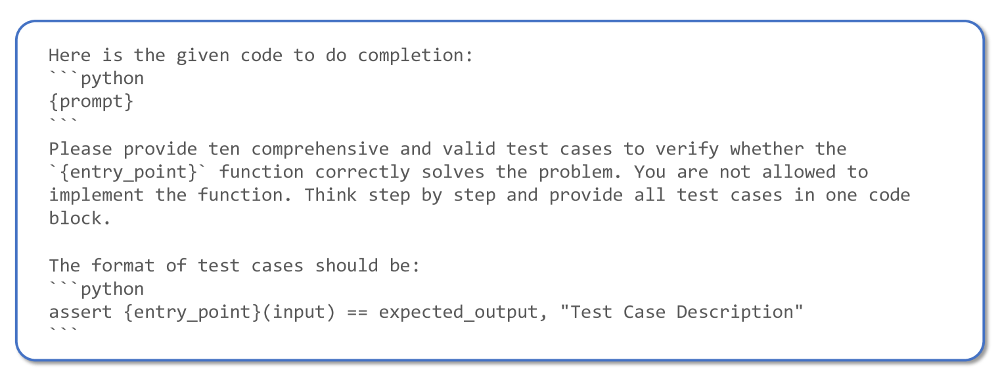Click the final closing backticks at the bottom
The width and height of the screenshot is (1000, 381).
(64, 334)
